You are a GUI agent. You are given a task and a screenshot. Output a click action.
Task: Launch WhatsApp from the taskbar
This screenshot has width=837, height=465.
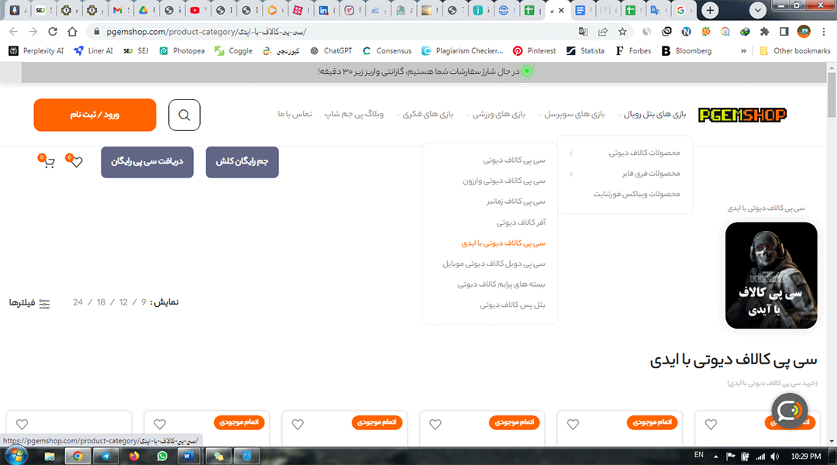click(160, 456)
